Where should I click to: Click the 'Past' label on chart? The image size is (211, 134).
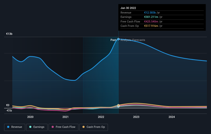point(113,40)
